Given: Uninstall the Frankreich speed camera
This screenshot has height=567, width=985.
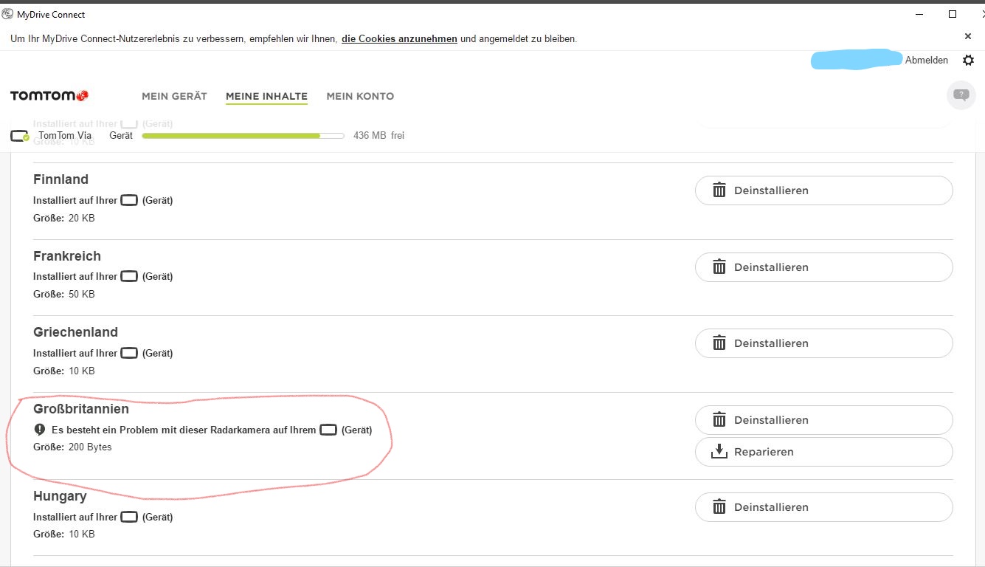Looking at the screenshot, I should pos(823,267).
